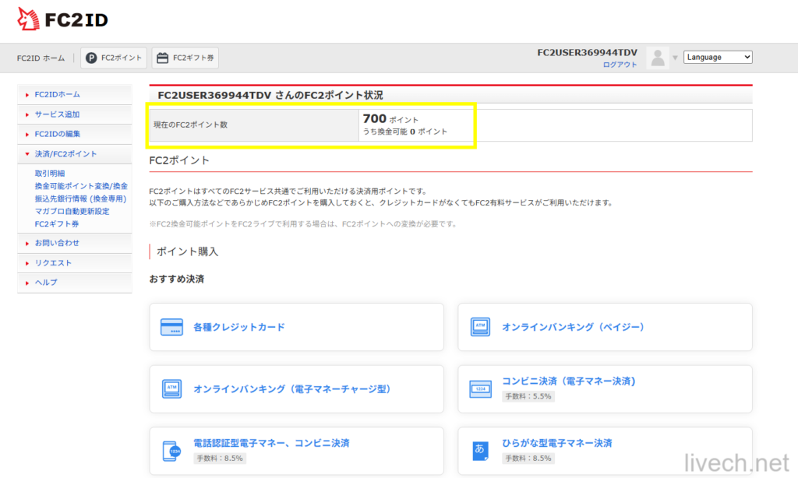The width and height of the screenshot is (798, 478).
Task: Choose オンラインバンキング（電子マネーチャージ型） text
Action: 292,389
